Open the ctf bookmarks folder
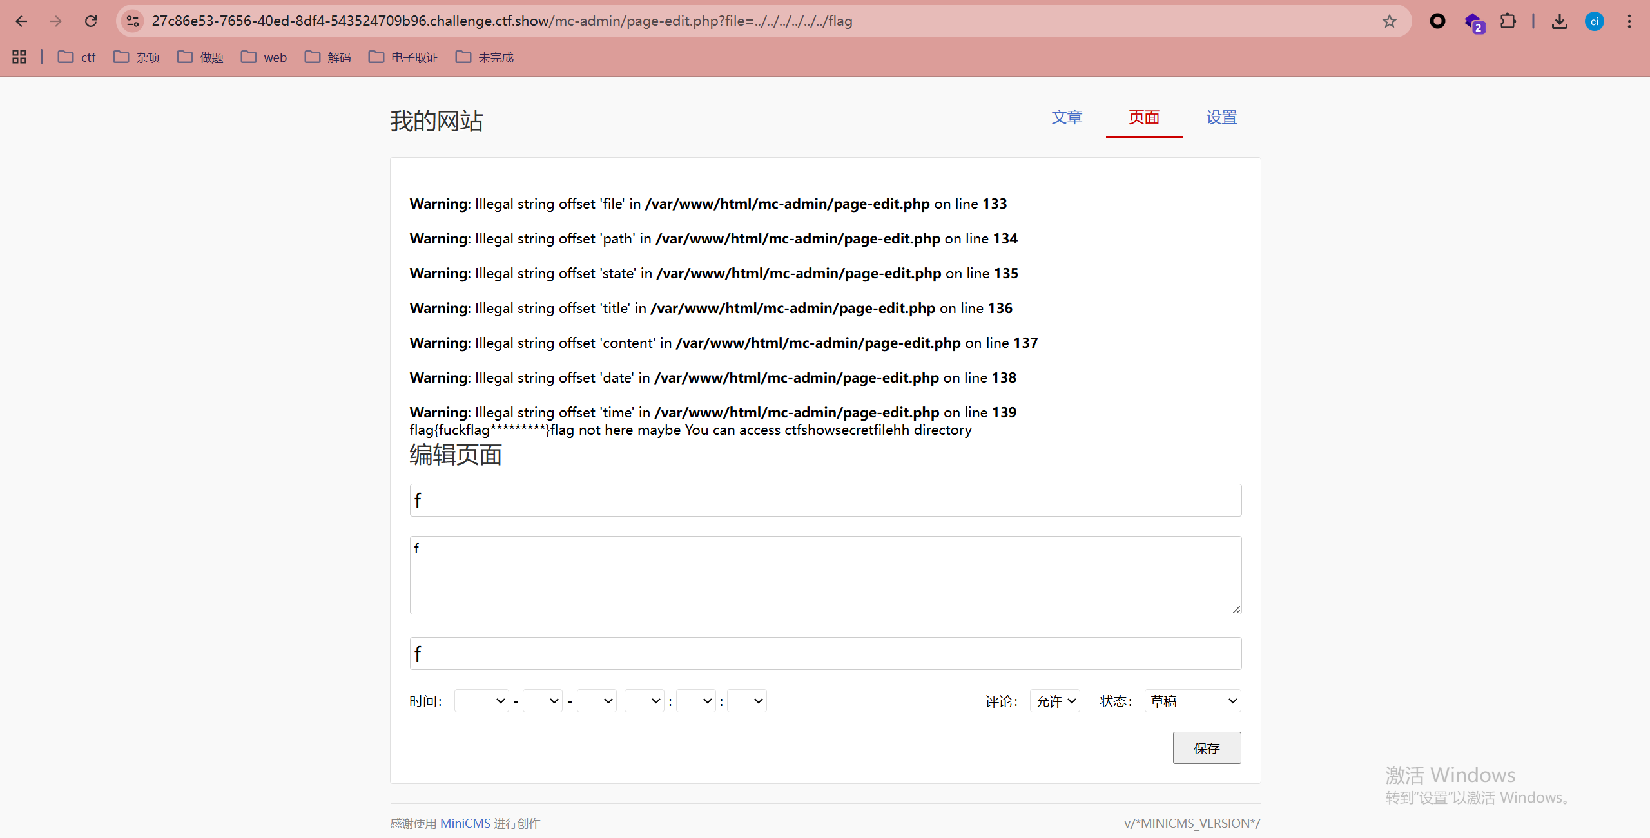1650x838 pixels. [x=77, y=57]
